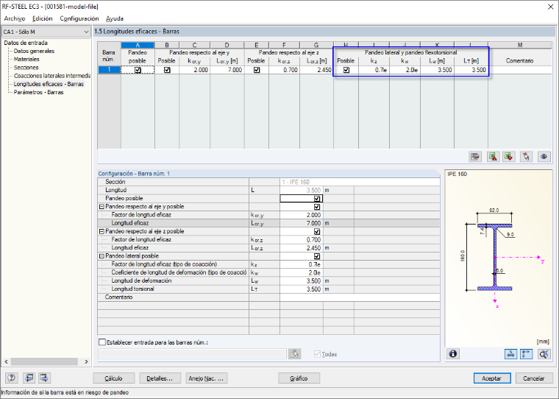The height and width of the screenshot is (399, 559).
Task: Toggle 'Posible' checkbox for lateral-torsional buckling in table
Action: click(346, 70)
